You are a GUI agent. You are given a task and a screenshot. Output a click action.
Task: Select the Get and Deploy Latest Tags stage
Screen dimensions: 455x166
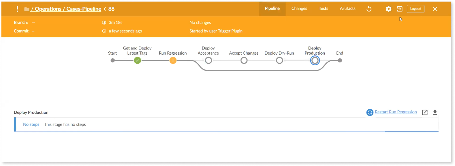click(x=137, y=61)
